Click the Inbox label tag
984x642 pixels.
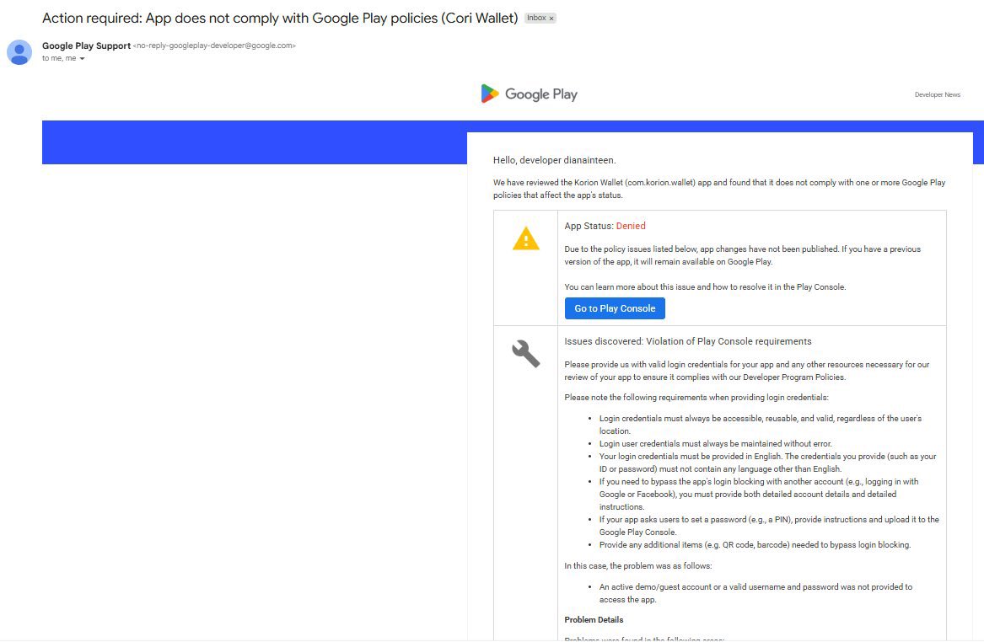(x=540, y=19)
